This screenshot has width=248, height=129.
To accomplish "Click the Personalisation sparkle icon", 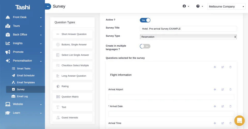I will (x=8, y=61).
